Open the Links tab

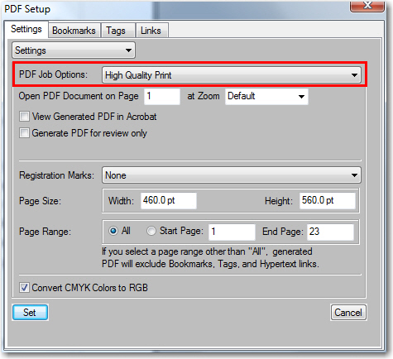(x=151, y=31)
